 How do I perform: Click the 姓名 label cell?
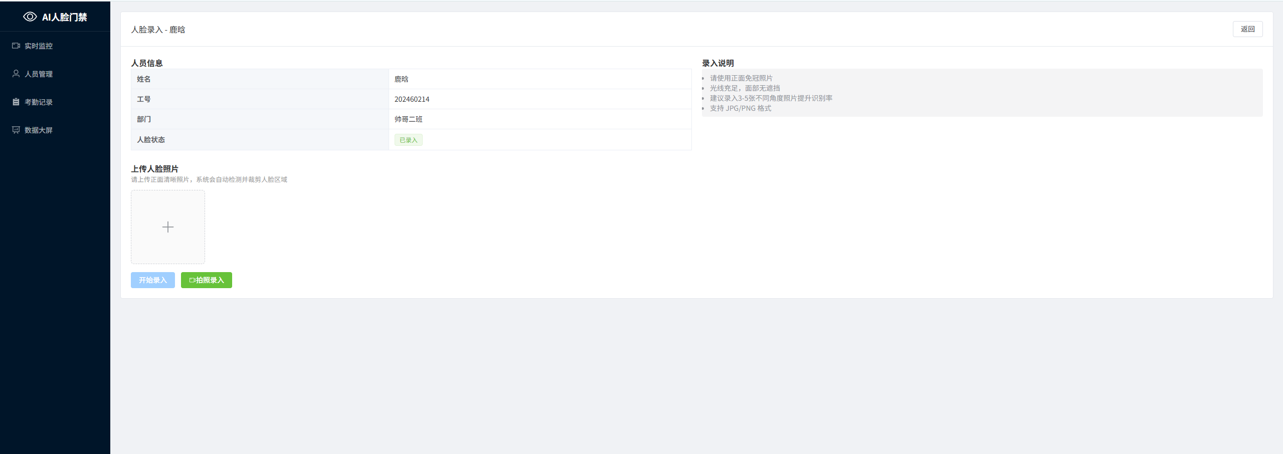[x=260, y=79]
